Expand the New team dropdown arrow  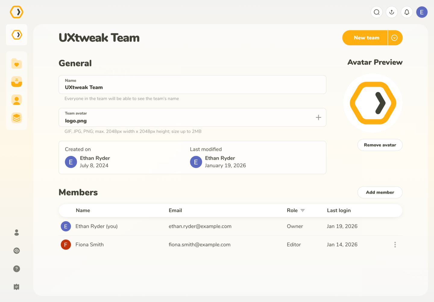(395, 38)
